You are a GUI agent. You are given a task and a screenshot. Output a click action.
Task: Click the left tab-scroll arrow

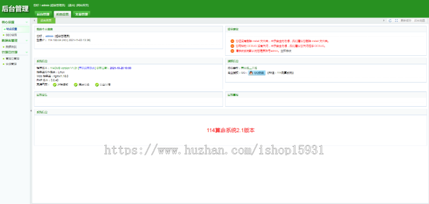(34, 20)
